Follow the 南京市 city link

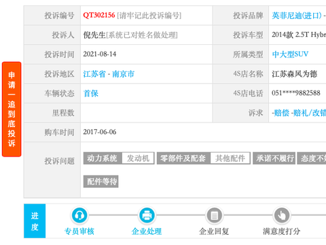click(x=123, y=74)
